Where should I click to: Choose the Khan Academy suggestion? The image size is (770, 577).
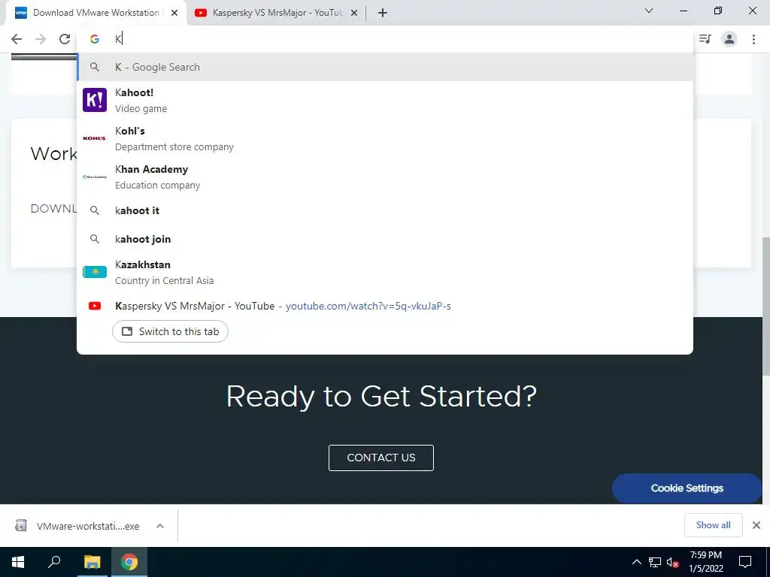pos(385,177)
